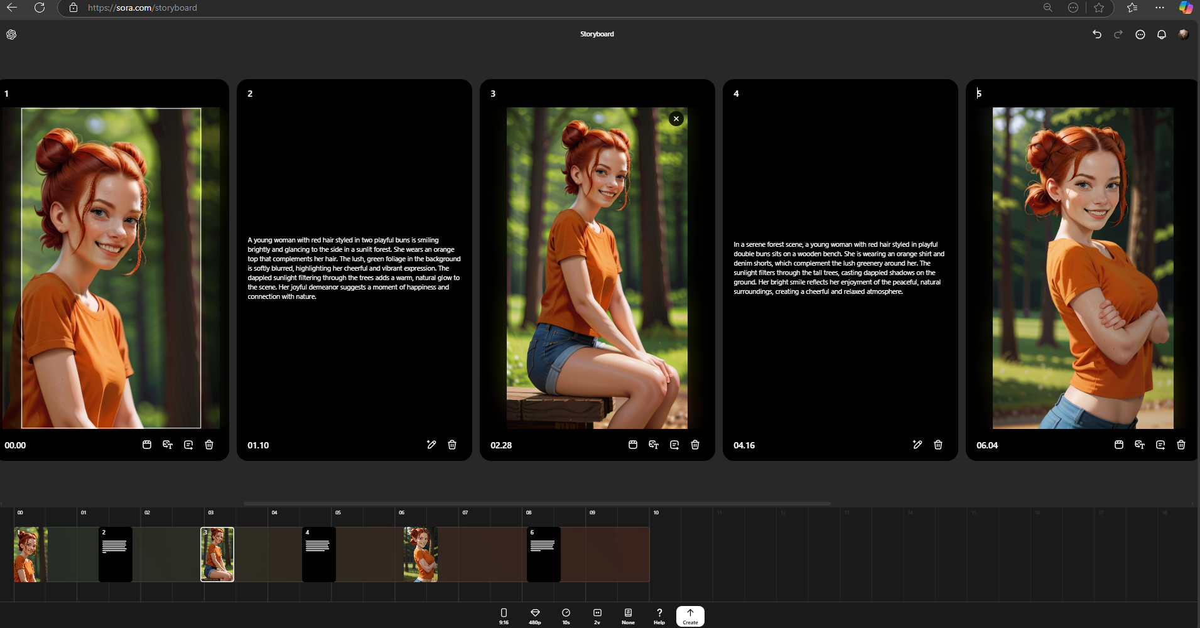Click the 10 second marker on timeline ruler

[656, 512]
